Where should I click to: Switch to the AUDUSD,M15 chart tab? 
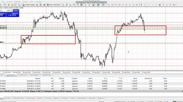[34, 75]
